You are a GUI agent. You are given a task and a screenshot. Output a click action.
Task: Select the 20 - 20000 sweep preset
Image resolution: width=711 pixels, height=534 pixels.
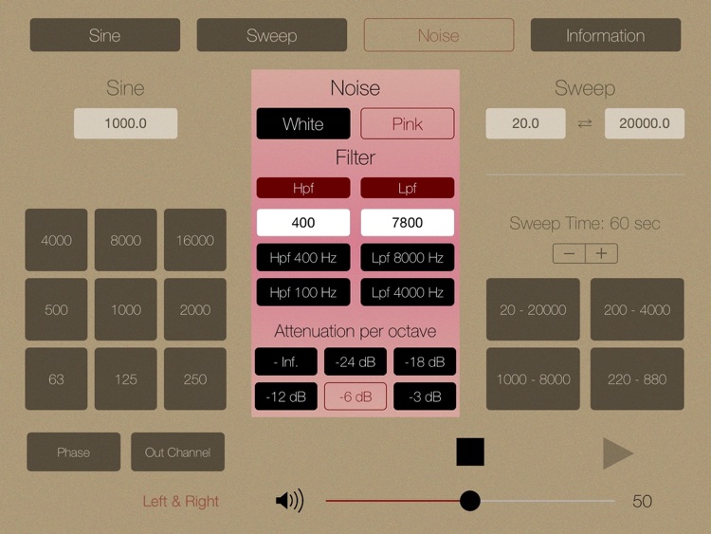coord(533,309)
